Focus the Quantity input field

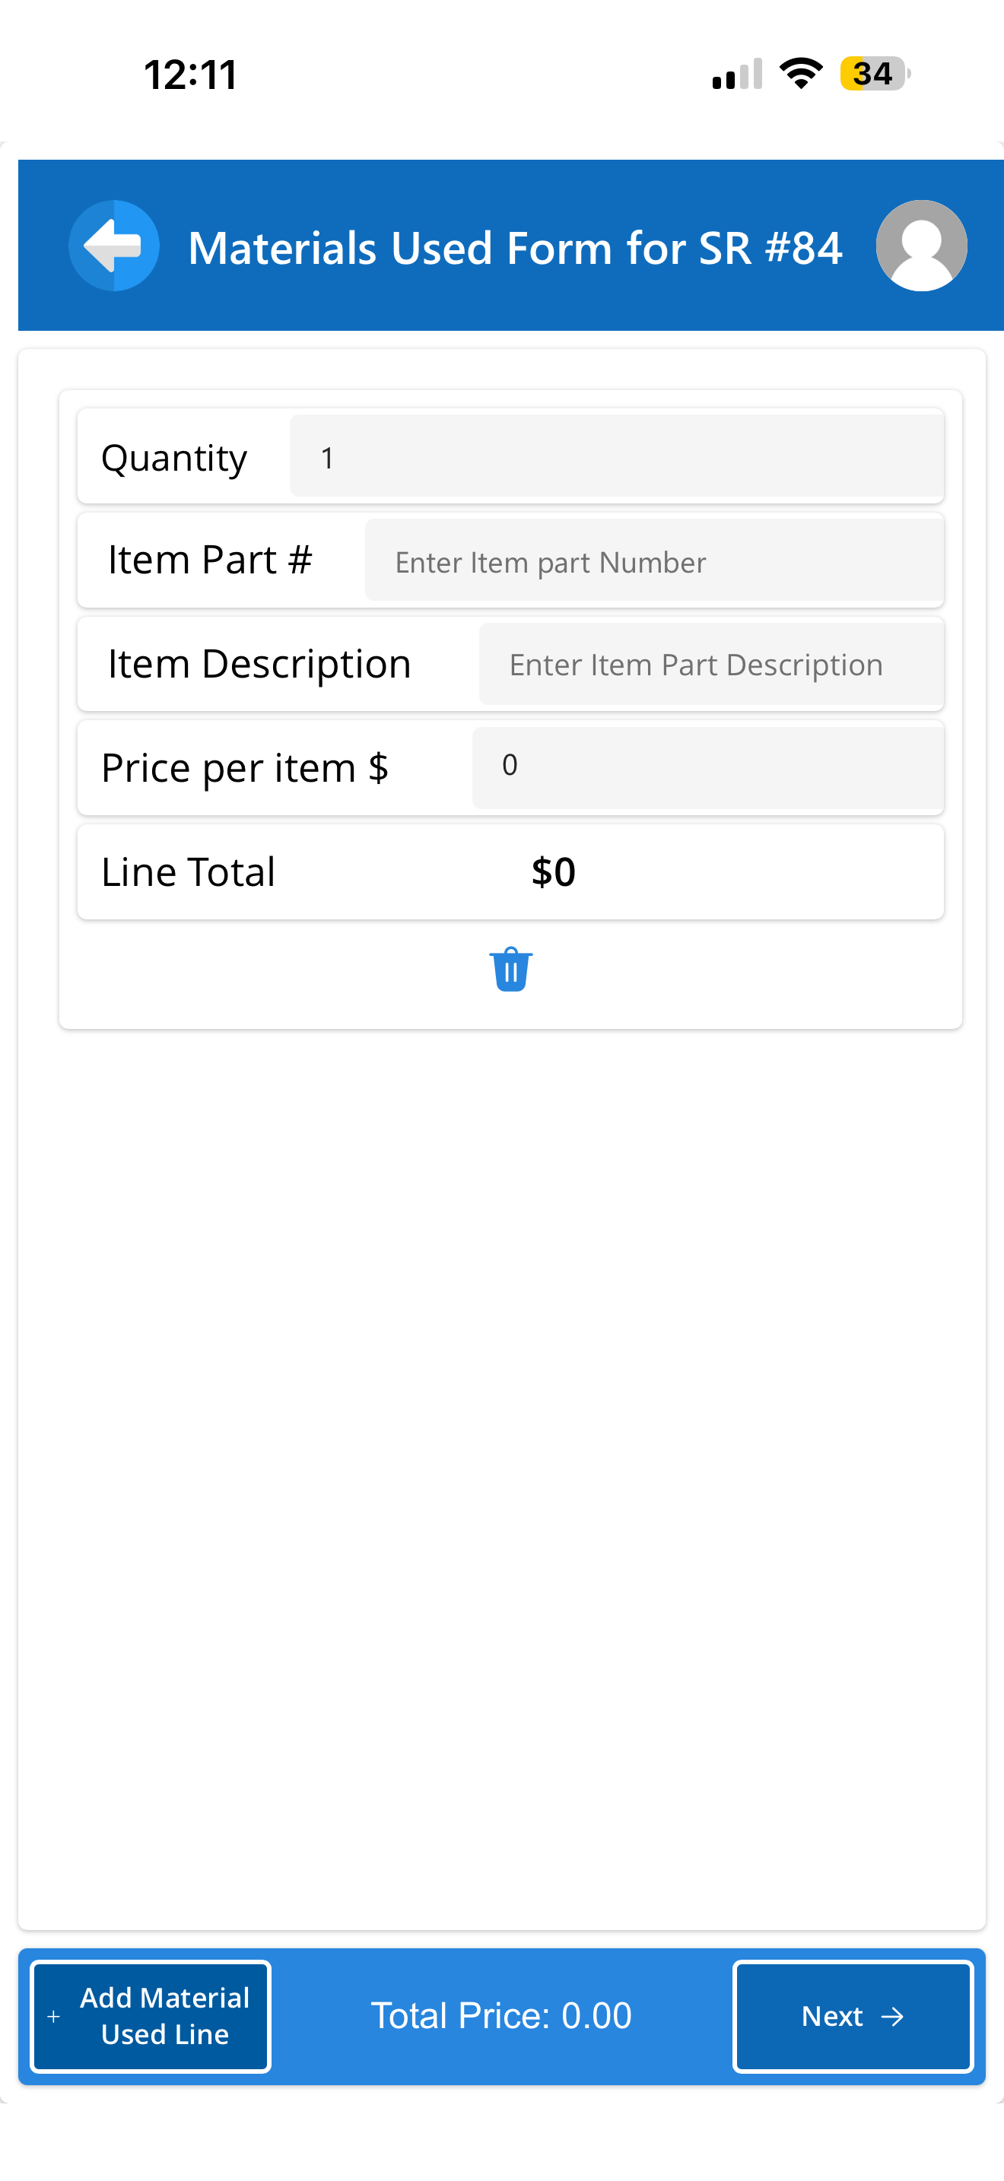615,457
